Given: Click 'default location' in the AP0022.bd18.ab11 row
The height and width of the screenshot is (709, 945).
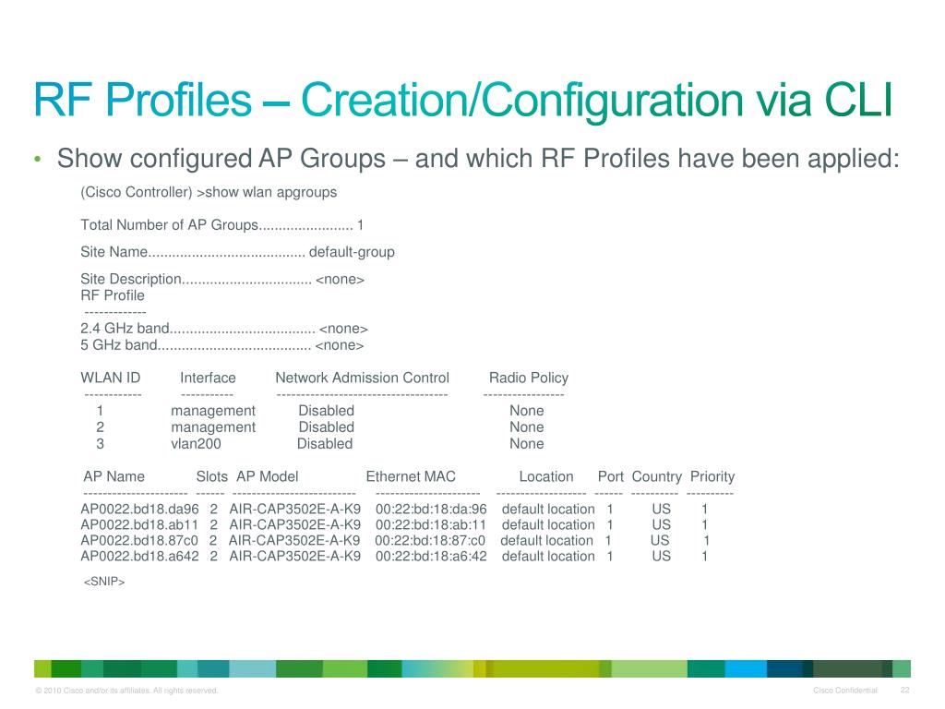Looking at the screenshot, I should pyautogui.click(x=548, y=524).
